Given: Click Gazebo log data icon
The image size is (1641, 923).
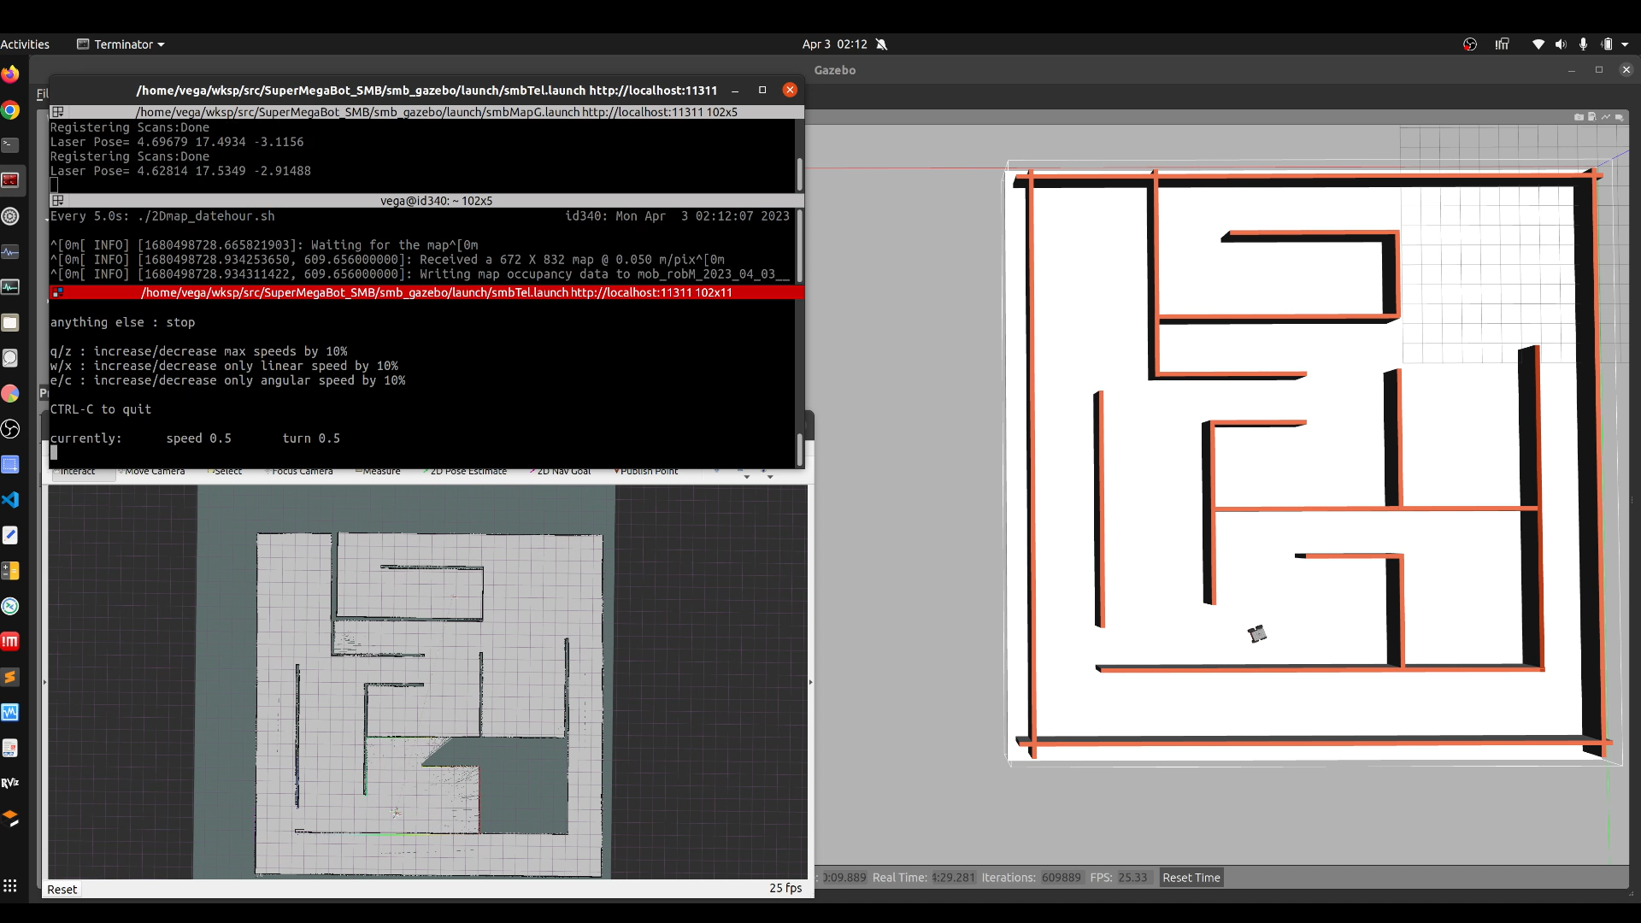Looking at the screenshot, I should [x=1591, y=117].
